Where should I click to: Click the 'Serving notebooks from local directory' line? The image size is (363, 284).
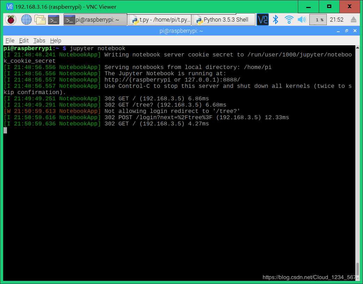click(x=138, y=67)
